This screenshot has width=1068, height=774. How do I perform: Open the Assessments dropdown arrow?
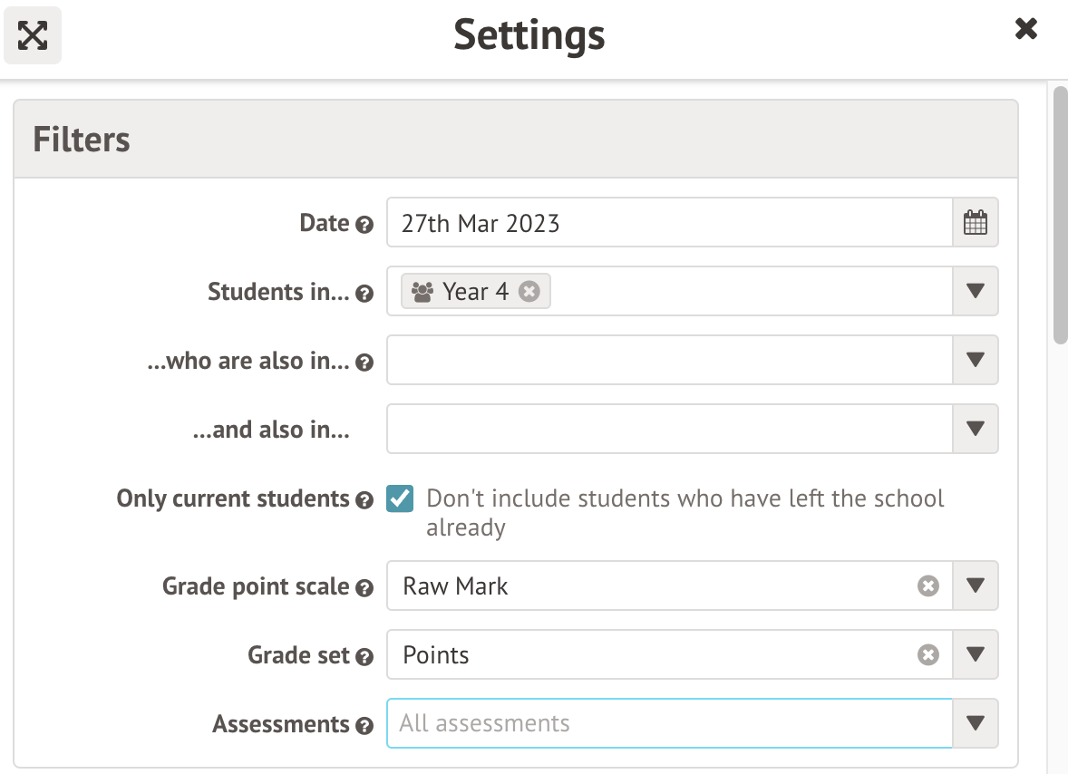(976, 724)
